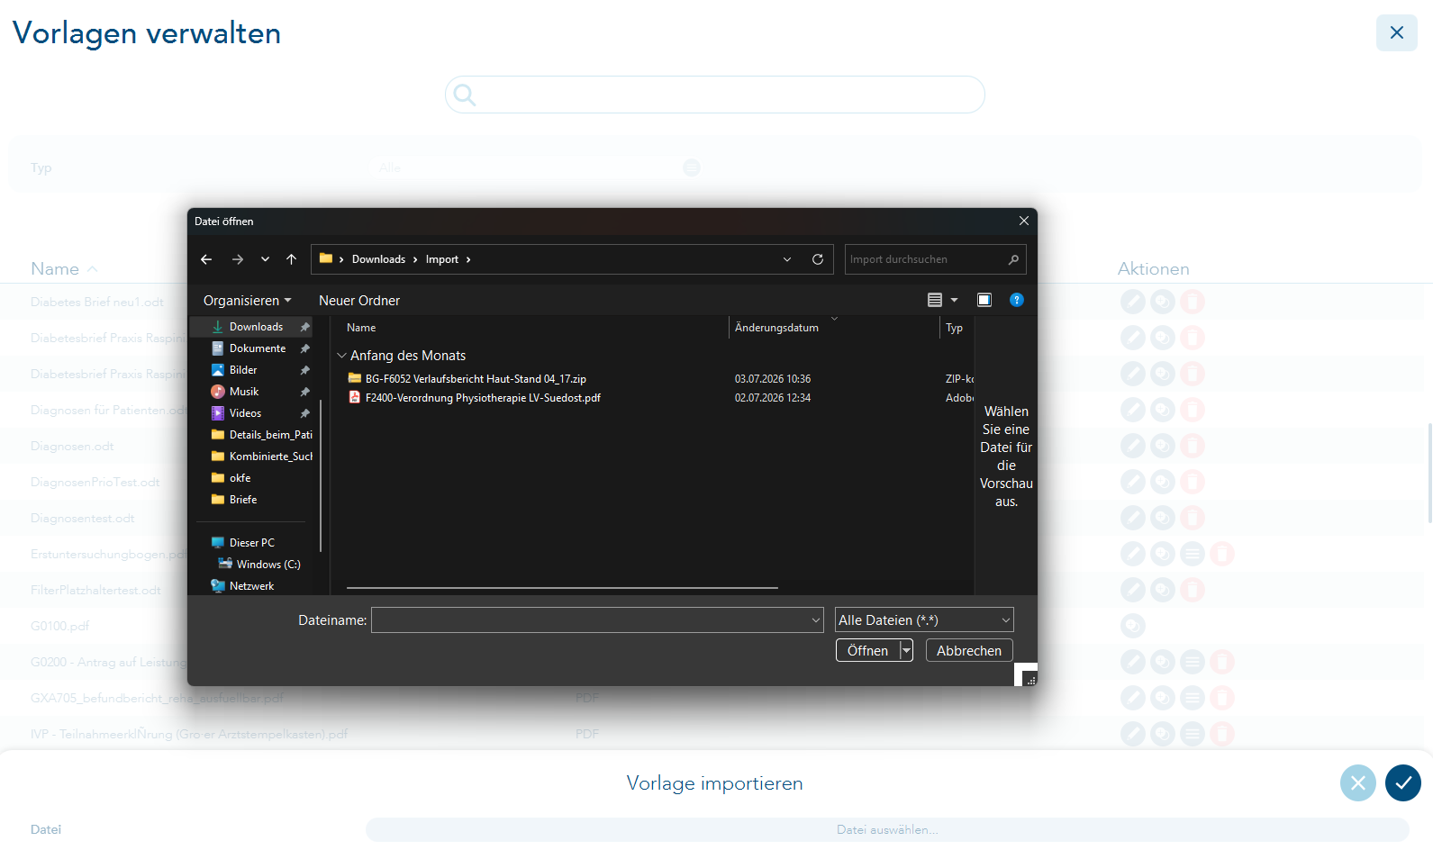The height and width of the screenshot is (850, 1433).
Task: Click the template search field
Action: (x=715, y=95)
